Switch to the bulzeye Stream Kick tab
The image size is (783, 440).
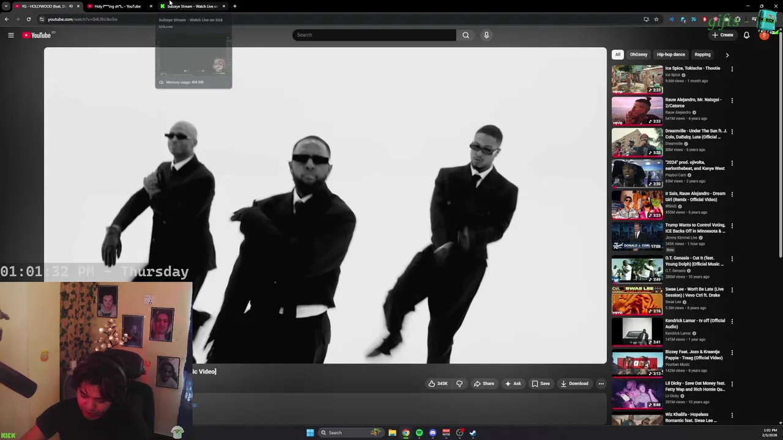[x=192, y=6]
